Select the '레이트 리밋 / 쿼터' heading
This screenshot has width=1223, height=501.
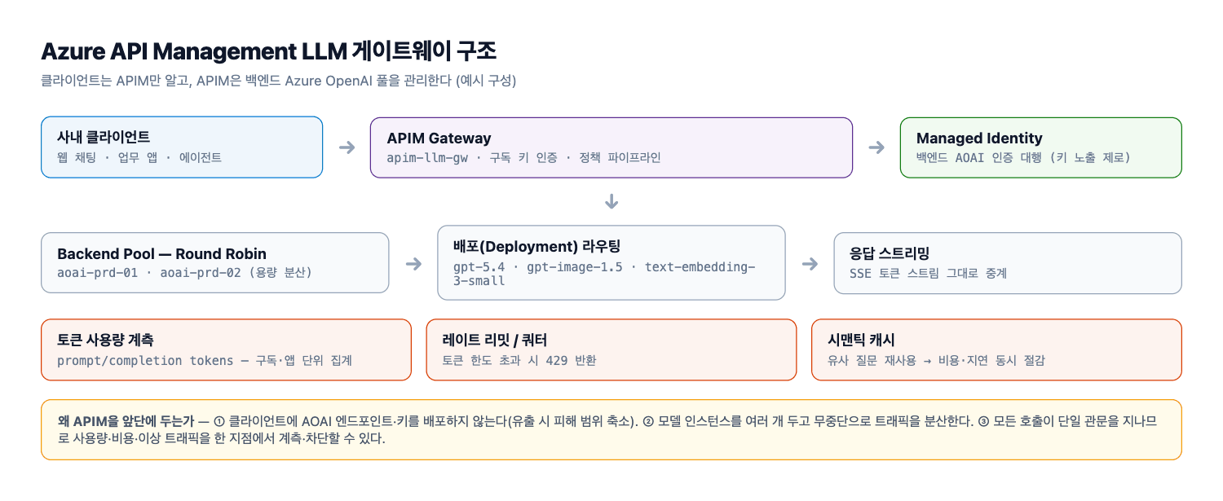pos(494,340)
